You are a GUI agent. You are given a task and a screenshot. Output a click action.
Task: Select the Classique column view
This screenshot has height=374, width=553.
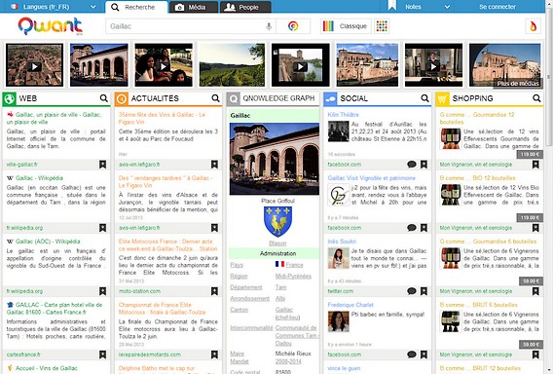pos(346,26)
